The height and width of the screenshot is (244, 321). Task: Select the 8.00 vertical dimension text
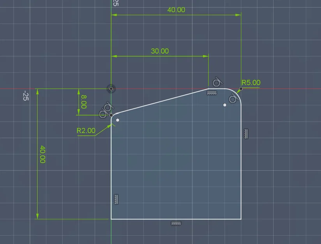point(83,102)
